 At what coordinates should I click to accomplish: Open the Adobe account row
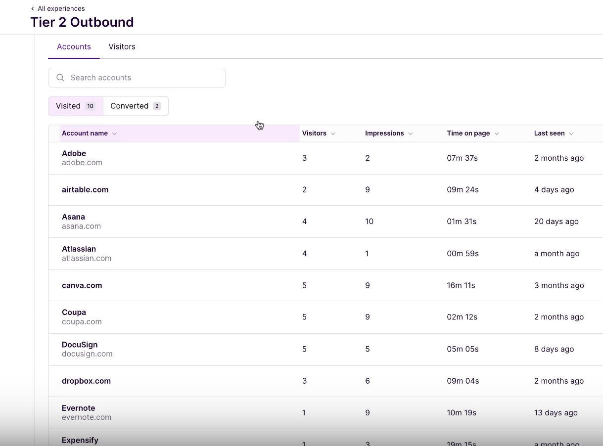[x=325, y=158]
